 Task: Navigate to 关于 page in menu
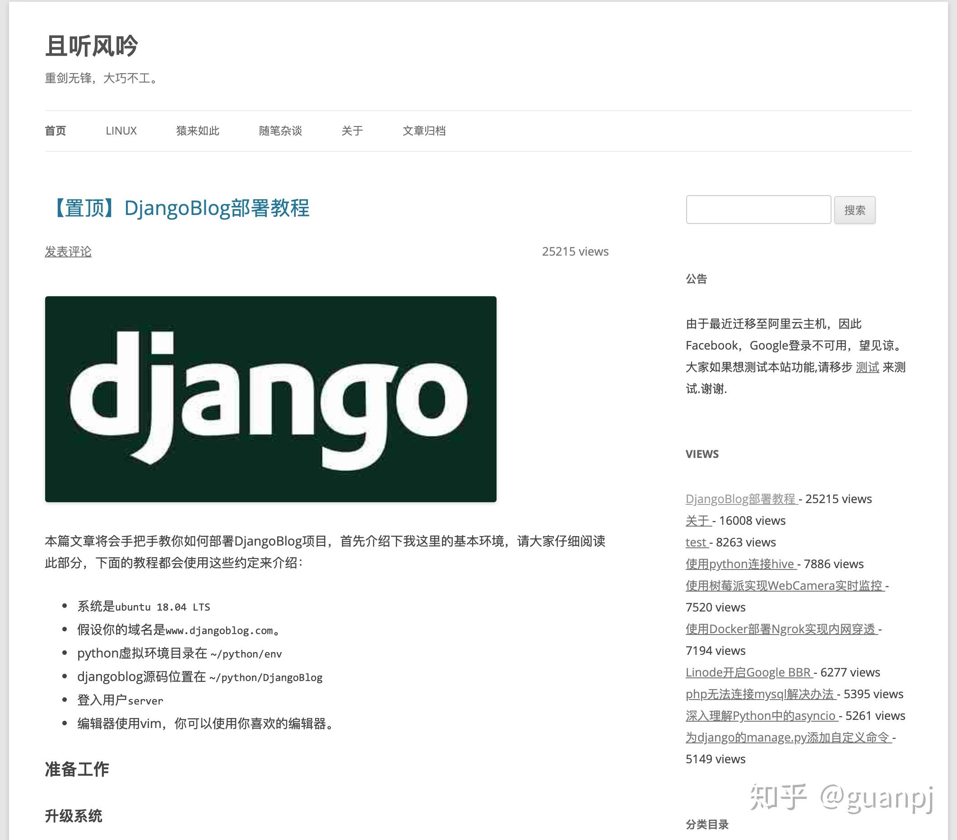(x=352, y=131)
